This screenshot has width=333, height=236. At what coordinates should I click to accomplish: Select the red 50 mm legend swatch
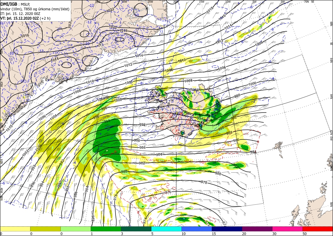pos(318,229)
